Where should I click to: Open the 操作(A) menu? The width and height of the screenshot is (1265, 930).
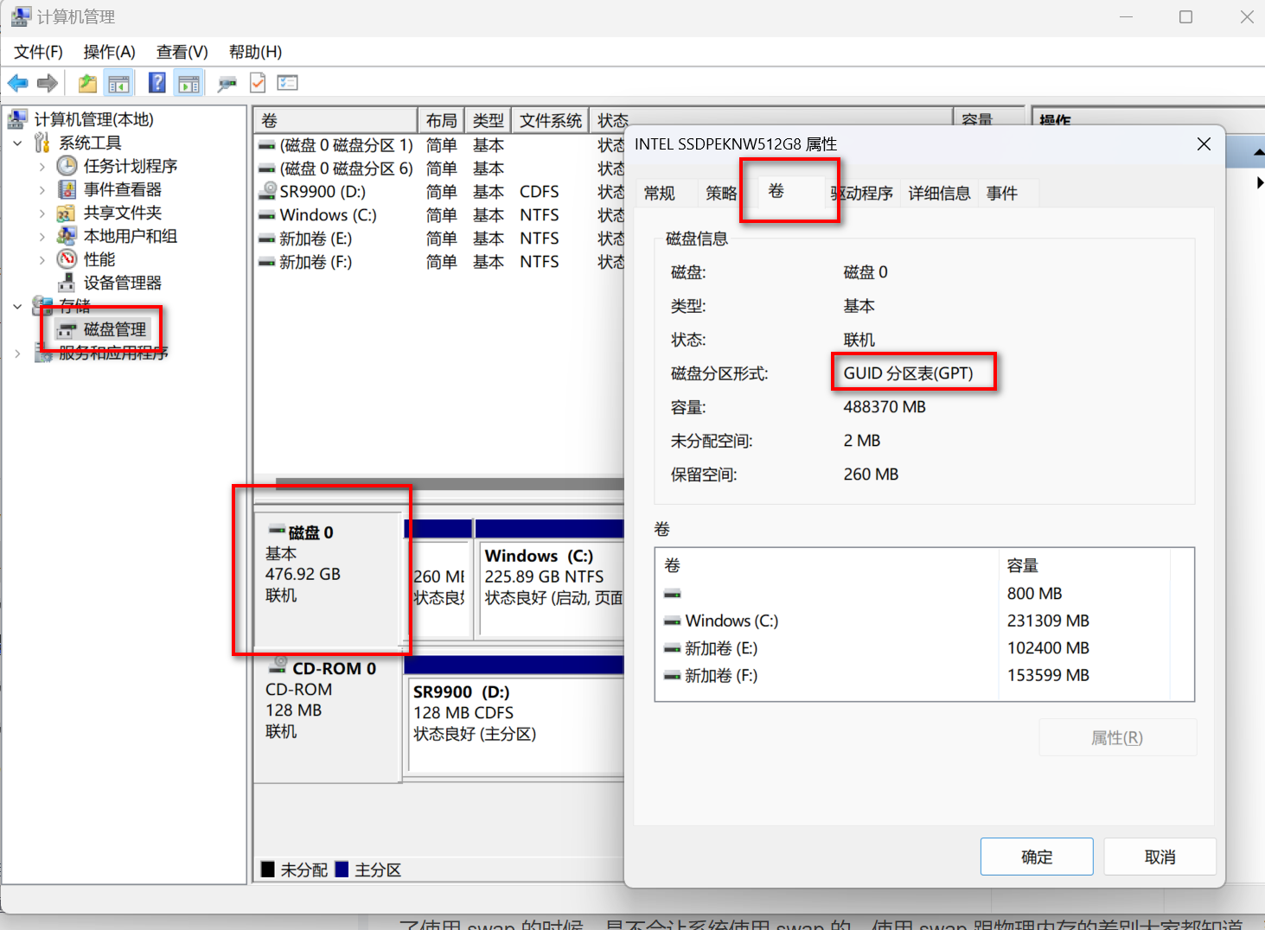[x=109, y=52]
